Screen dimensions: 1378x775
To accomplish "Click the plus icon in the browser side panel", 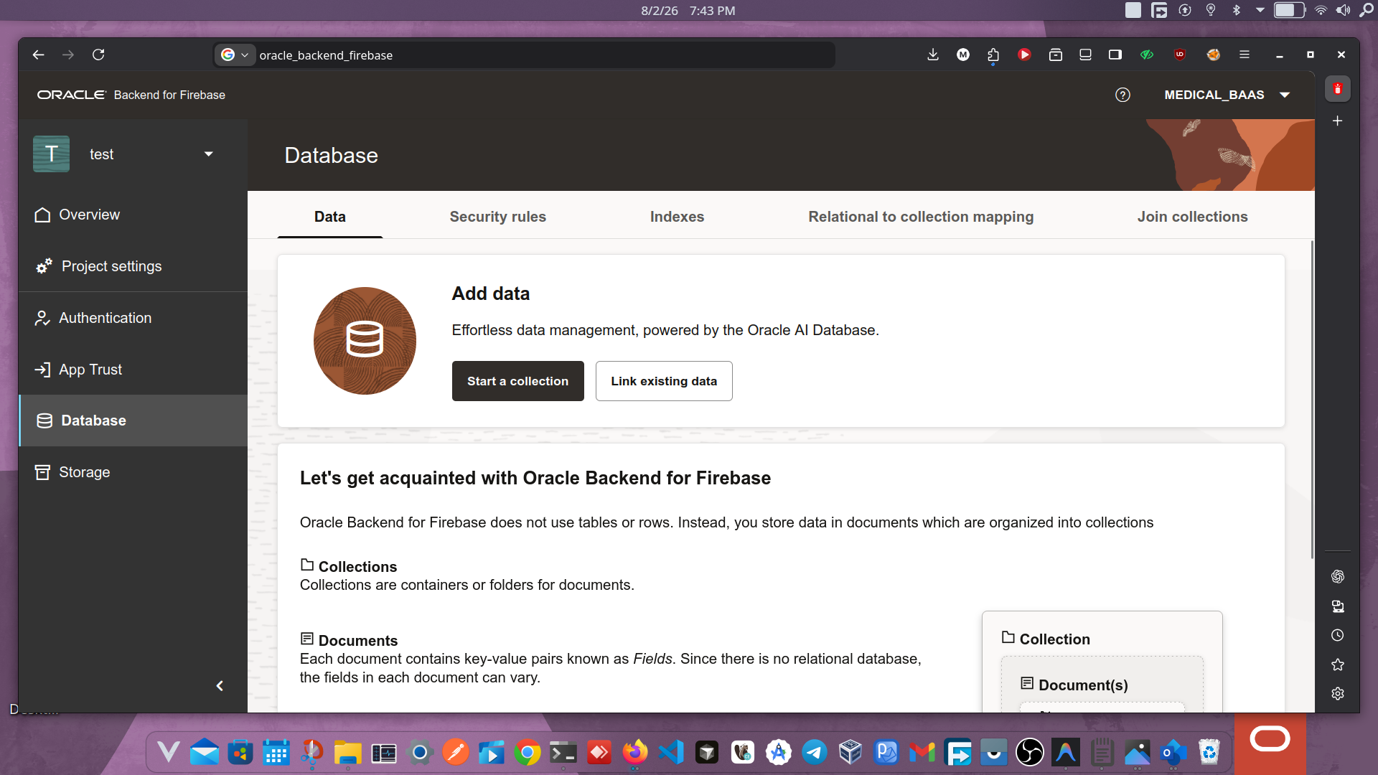I will (1337, 121).
